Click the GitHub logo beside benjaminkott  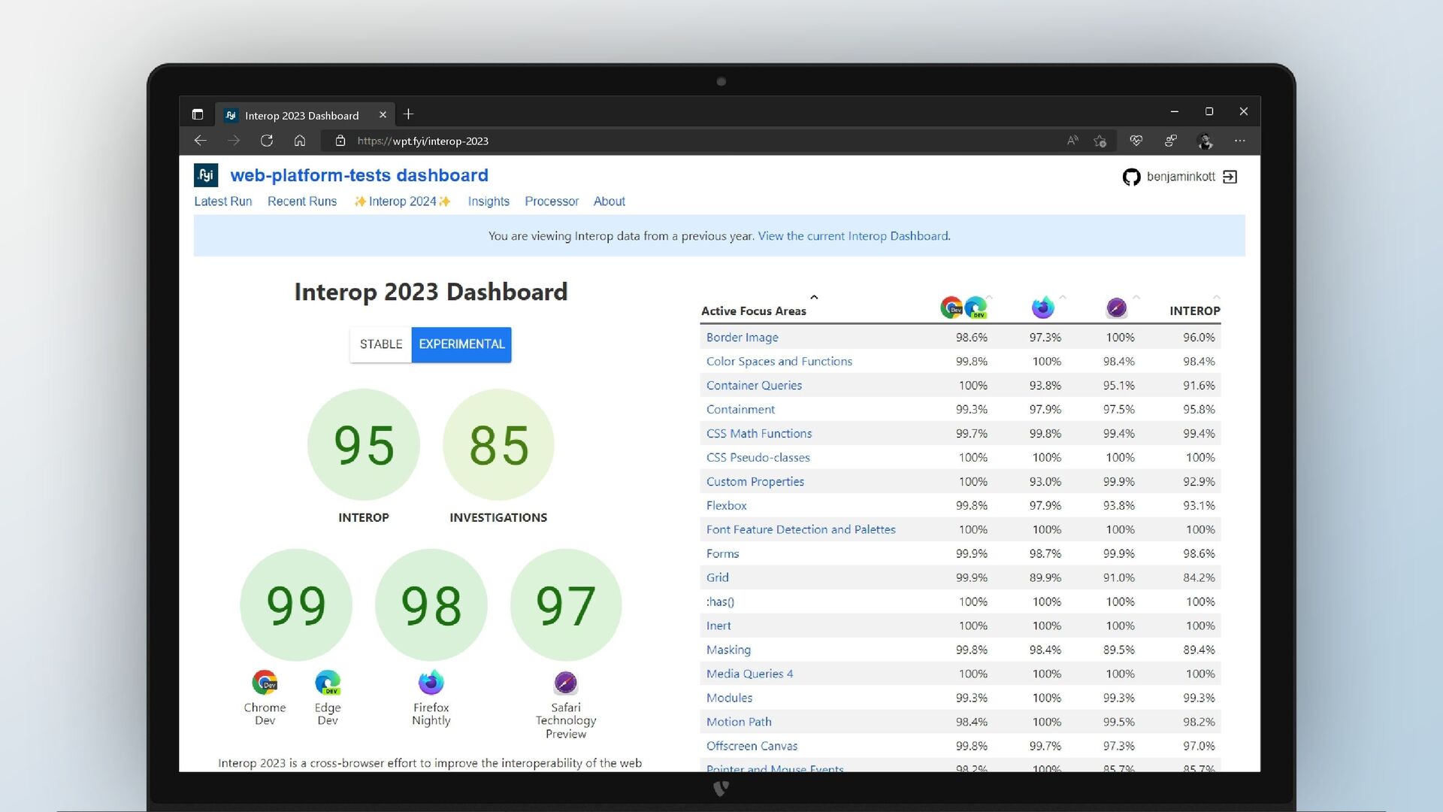click(x=1131, y=177)
